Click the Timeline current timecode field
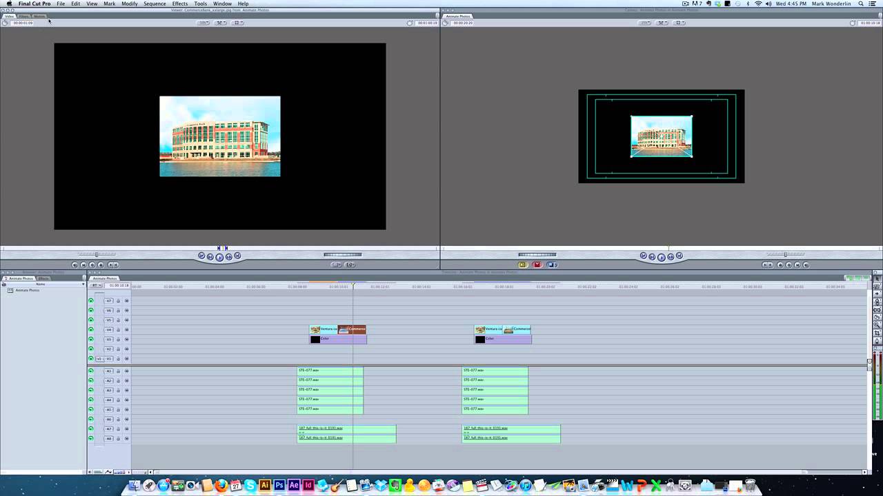 118,285
